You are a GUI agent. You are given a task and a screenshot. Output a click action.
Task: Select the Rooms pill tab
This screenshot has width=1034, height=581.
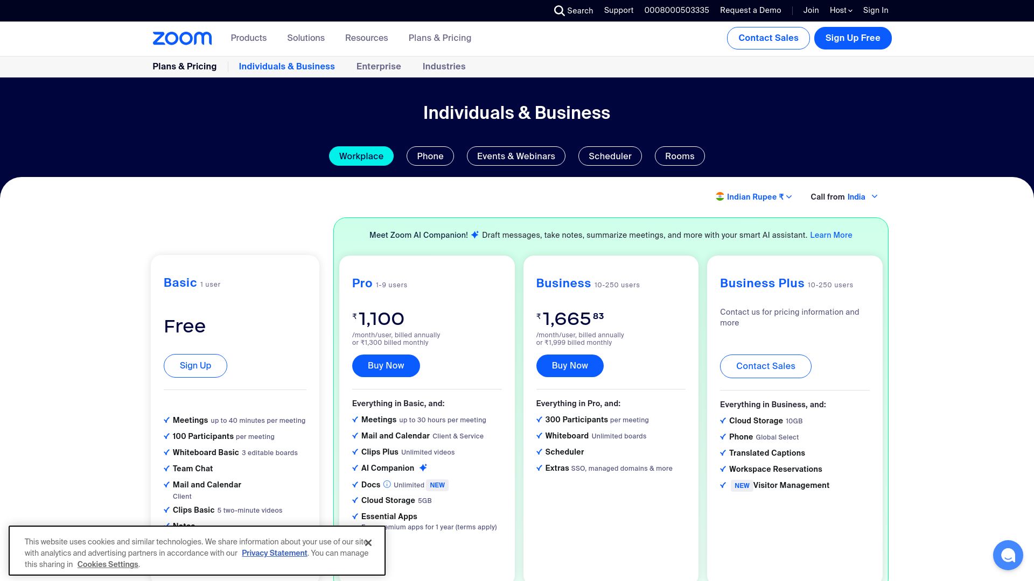(680, 156)
